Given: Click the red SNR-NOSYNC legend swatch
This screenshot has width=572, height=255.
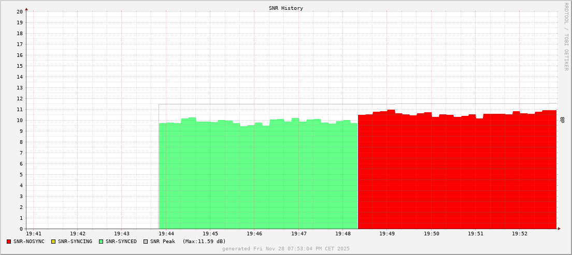Looking at the screenshot, I should click(9, 242).
